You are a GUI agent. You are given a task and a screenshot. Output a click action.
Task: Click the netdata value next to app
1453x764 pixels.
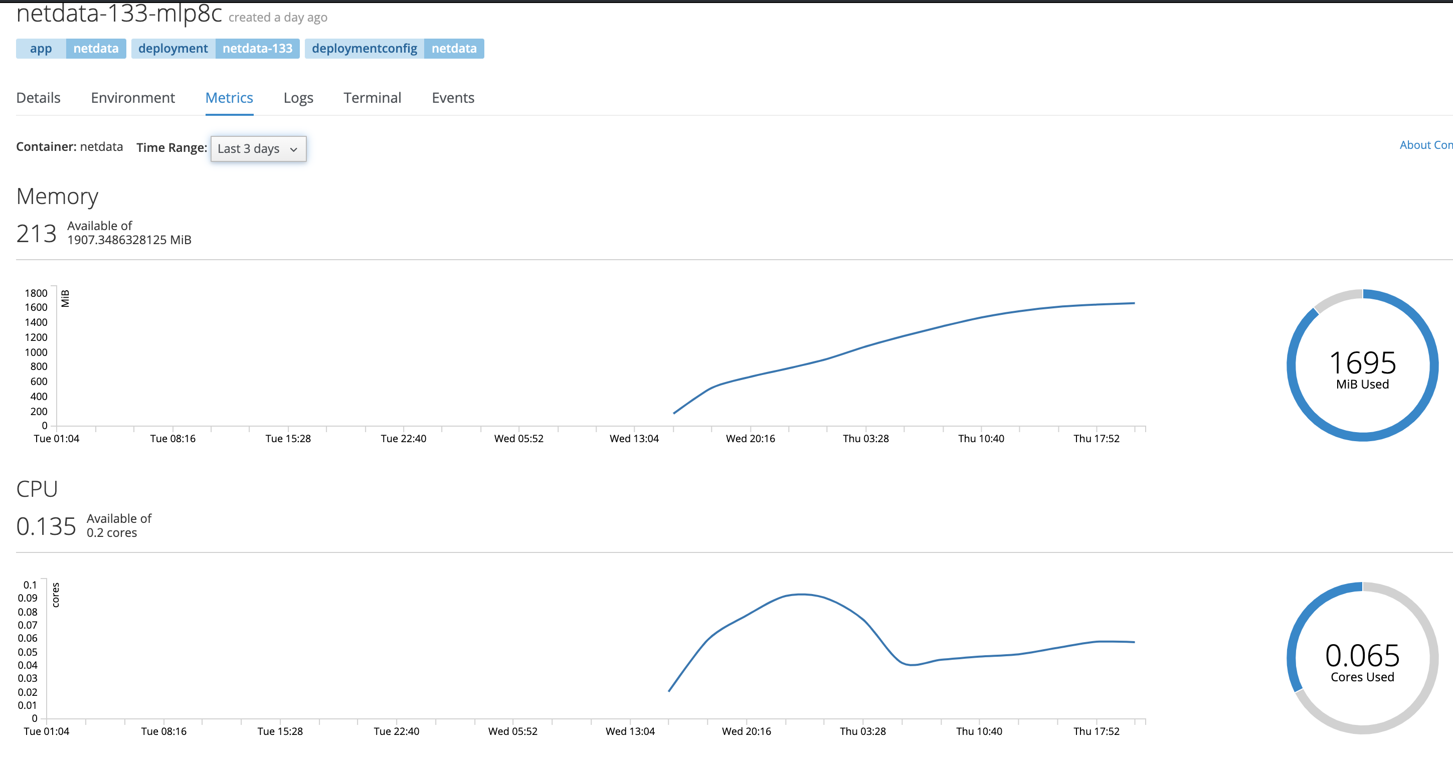[96, 49]
